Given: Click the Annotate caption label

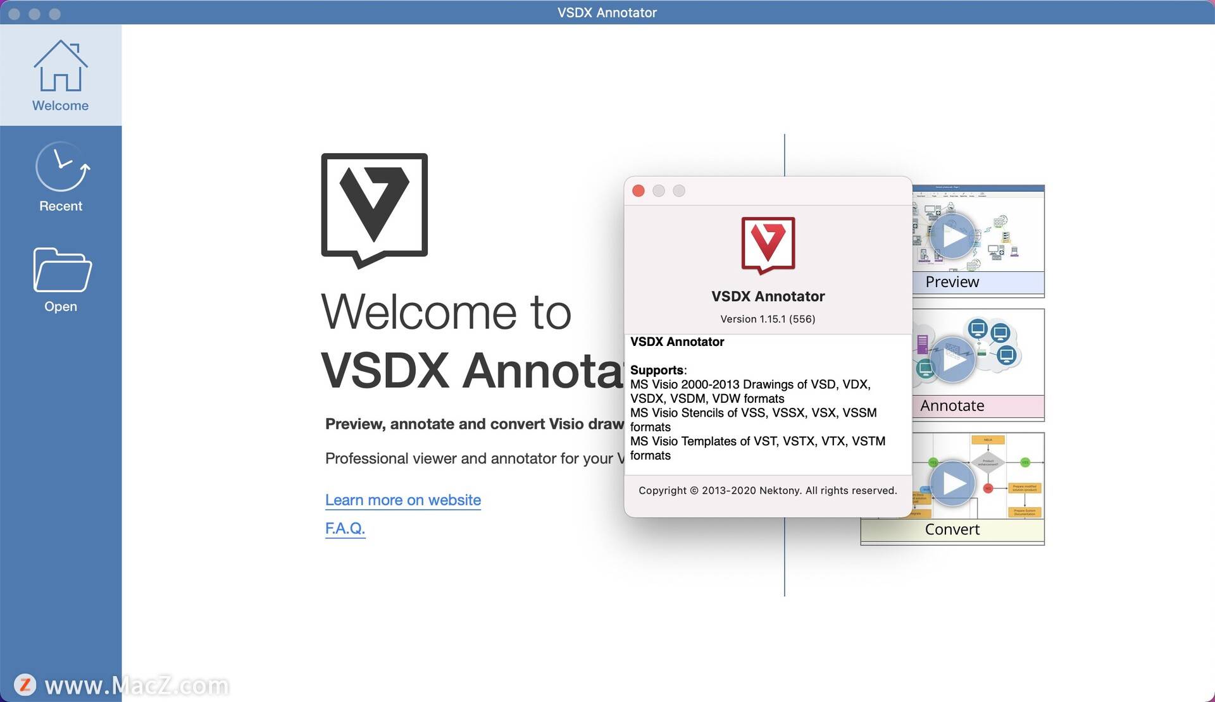Looking at the screenshot, I should (x=952, y=406).
